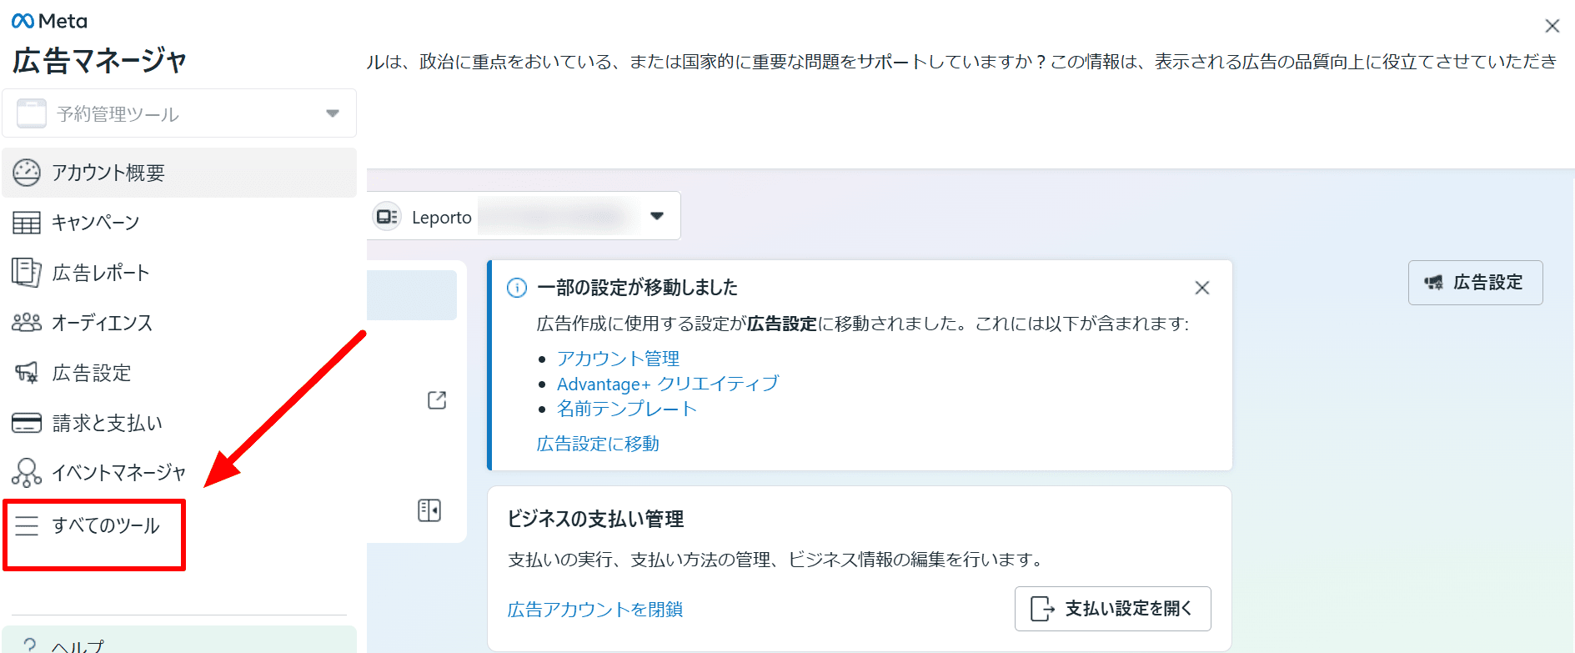Open the Advantage+ クリエイティブ link
This screenshot has width=1575, height=653.
(x=668, y=384)
